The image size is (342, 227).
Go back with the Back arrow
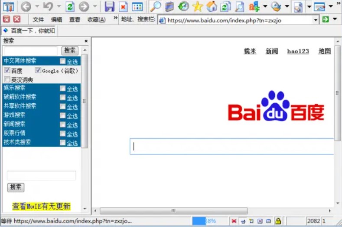26,6
